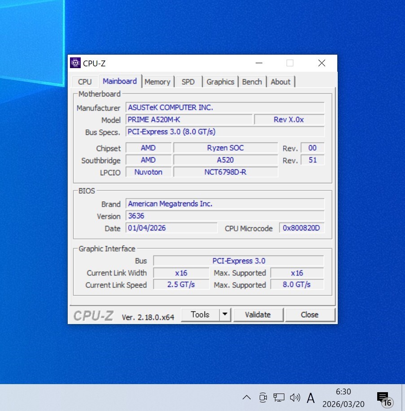Go to the Bench tab
405x411 pixels.
[x=252, y=82]
